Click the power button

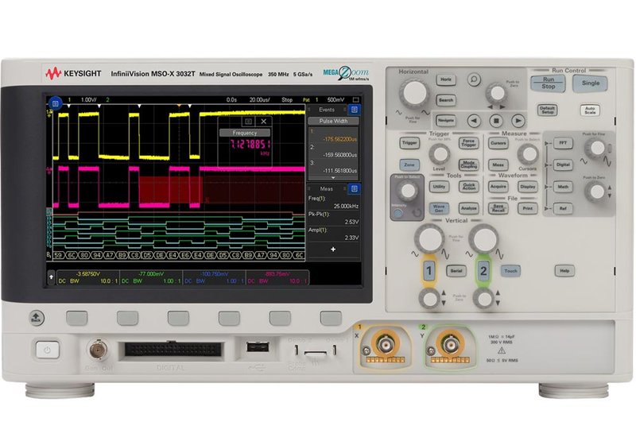48,350
